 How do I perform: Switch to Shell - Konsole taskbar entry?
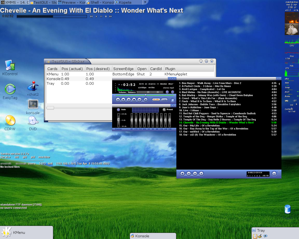100,2
